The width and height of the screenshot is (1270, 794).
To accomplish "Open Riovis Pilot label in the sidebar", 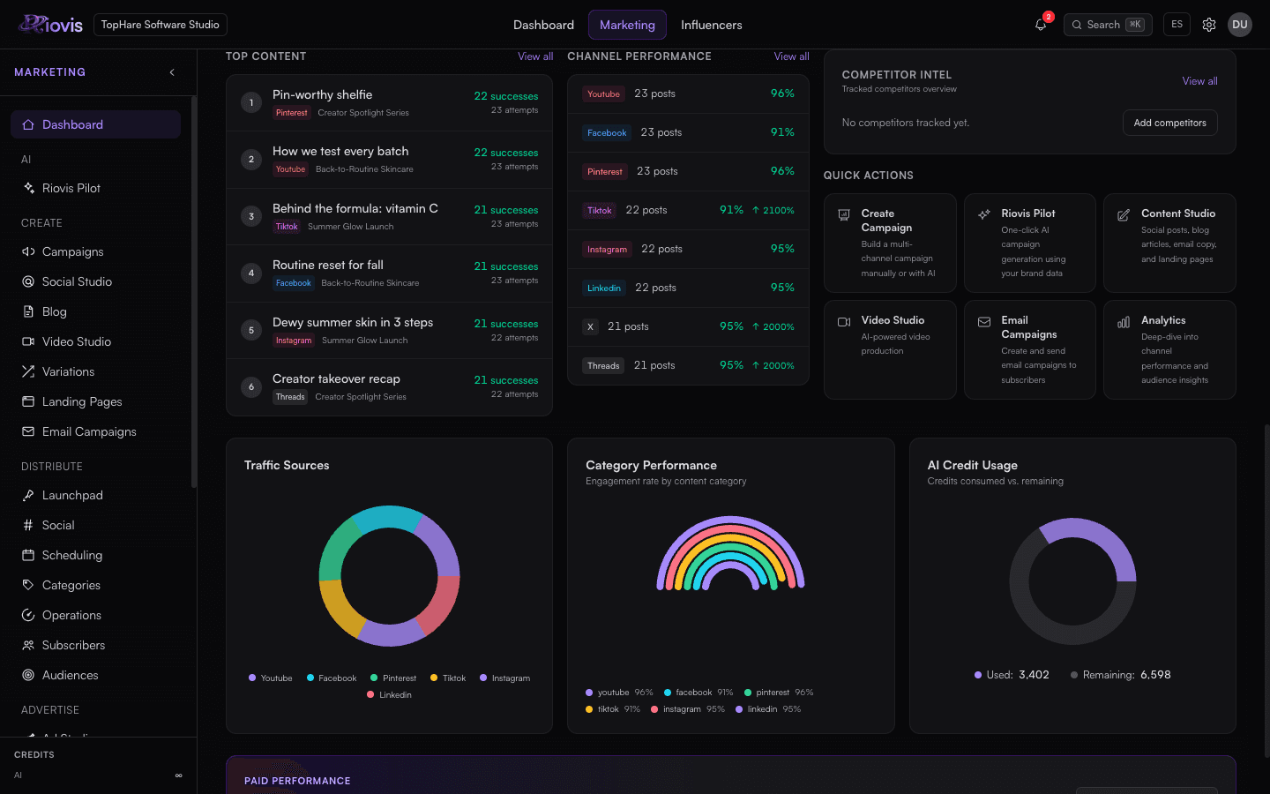I will (71, 188).
